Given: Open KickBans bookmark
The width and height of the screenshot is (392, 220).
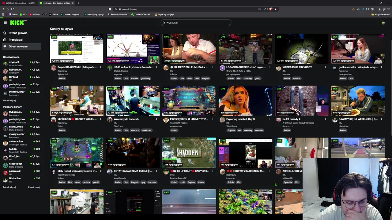Looking at the screenshot, I should 141,14.
